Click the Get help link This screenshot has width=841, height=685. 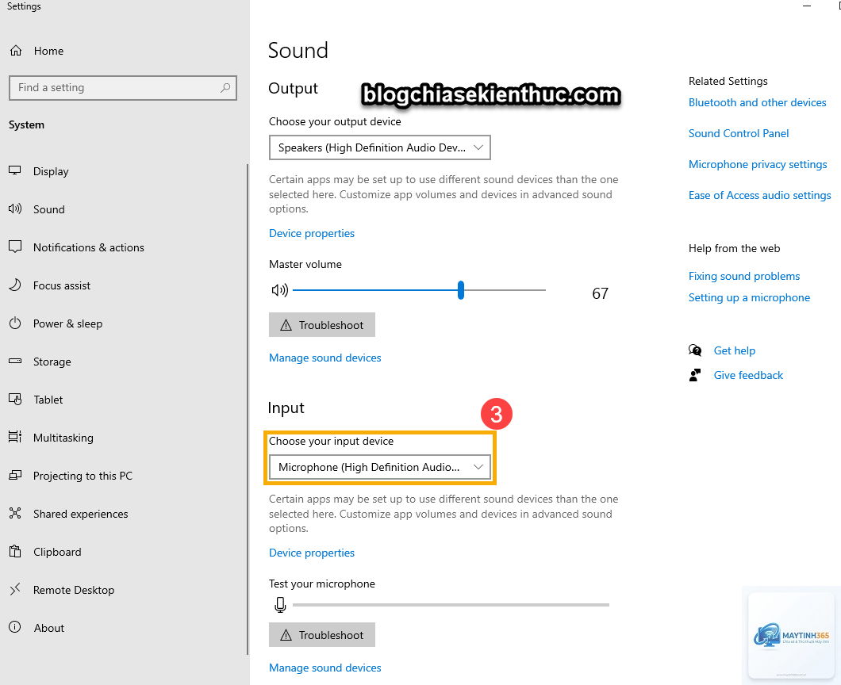734,350
